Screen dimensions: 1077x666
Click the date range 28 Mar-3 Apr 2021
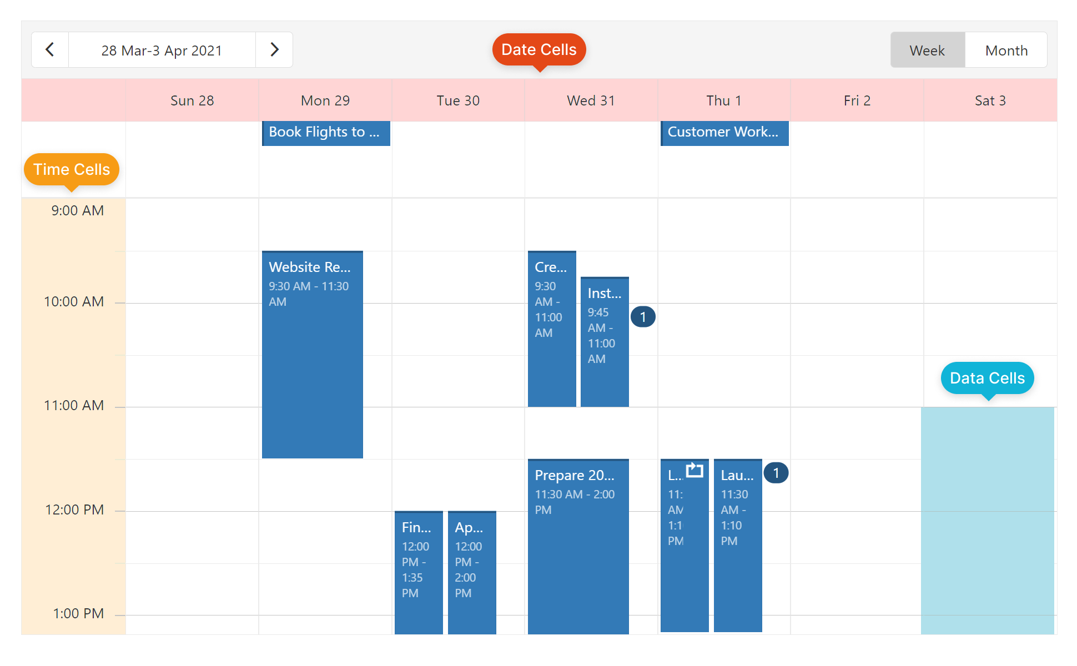tap(162, 51)
